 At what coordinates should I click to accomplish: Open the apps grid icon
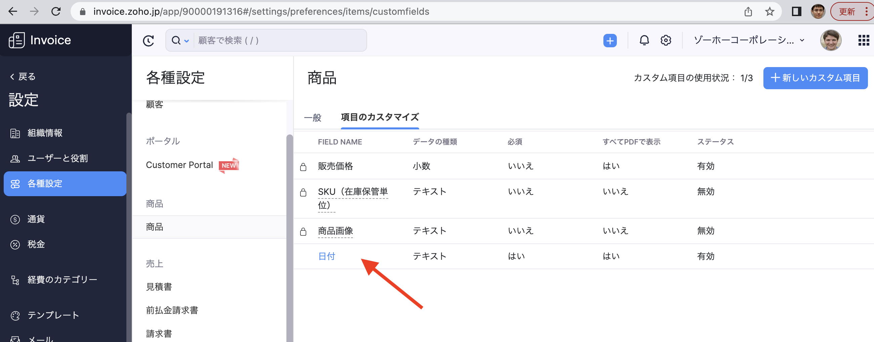863,41
